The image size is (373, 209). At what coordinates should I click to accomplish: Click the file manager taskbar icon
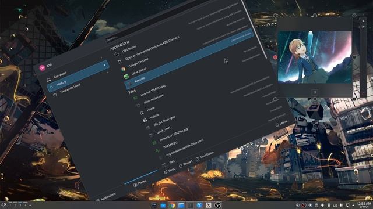coord(181,205)
